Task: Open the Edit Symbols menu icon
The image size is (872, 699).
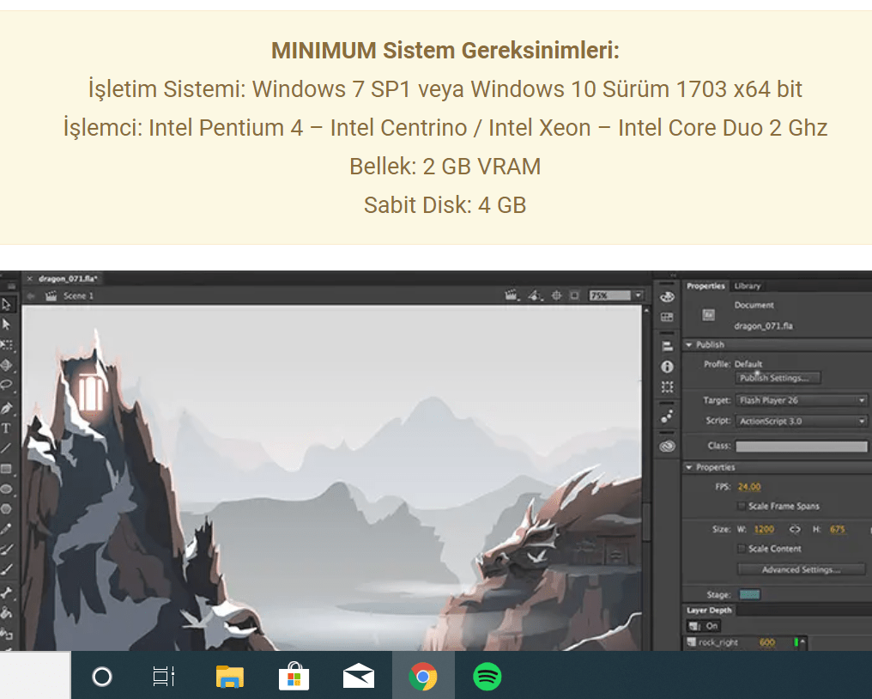Action: (535, 295)
